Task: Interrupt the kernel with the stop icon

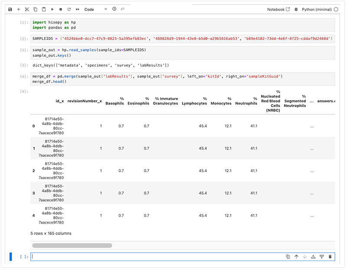Action: [x=61, y=9]
